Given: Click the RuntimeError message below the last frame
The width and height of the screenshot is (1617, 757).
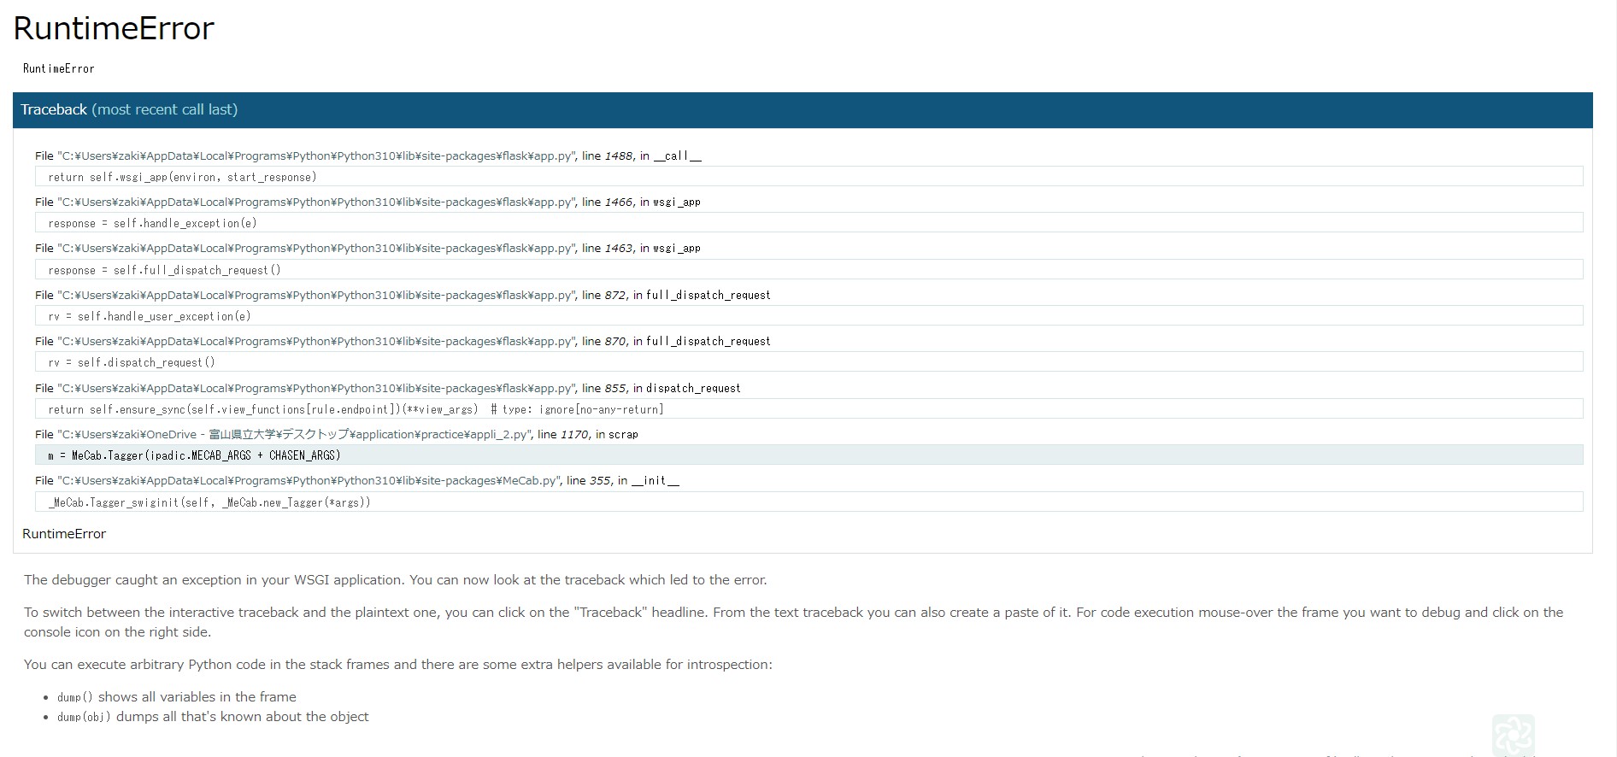Looking at the screenshot, I should pos(64,534).
